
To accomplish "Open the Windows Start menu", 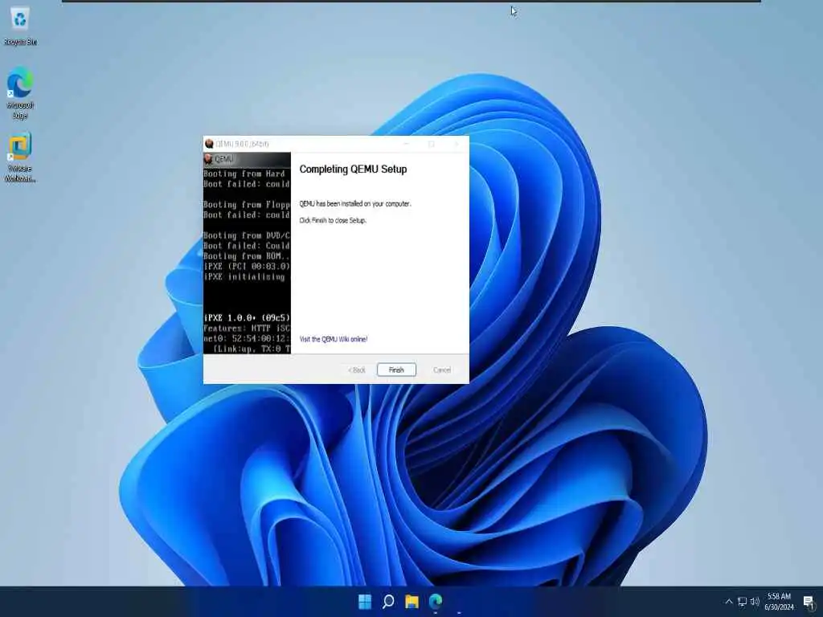I will [365, 601].
